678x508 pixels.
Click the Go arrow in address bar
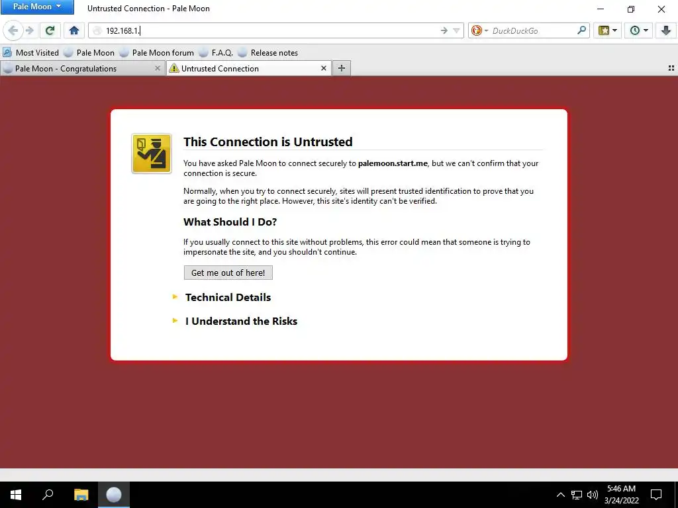(444, 30)
